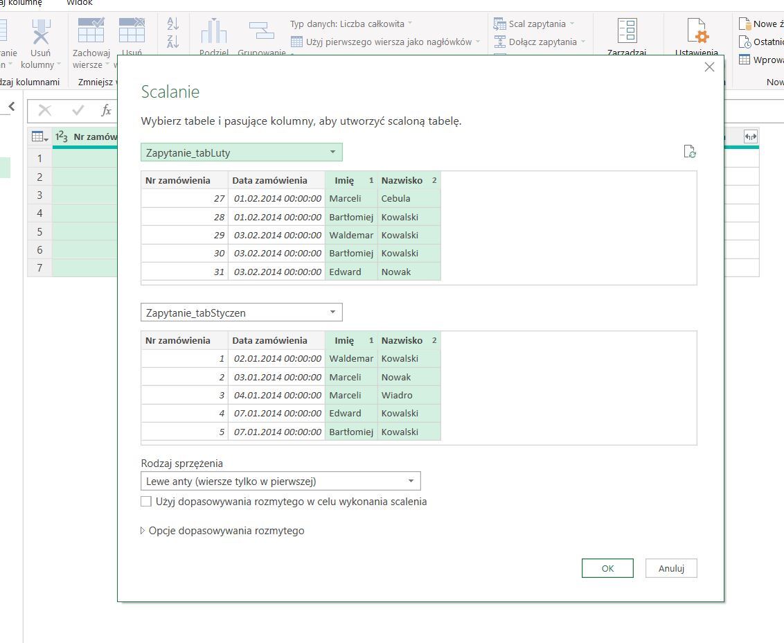784x643 pixels.
Task: Refresh the preview using the dialog's refresh icon
Action: tap(689, 152)
